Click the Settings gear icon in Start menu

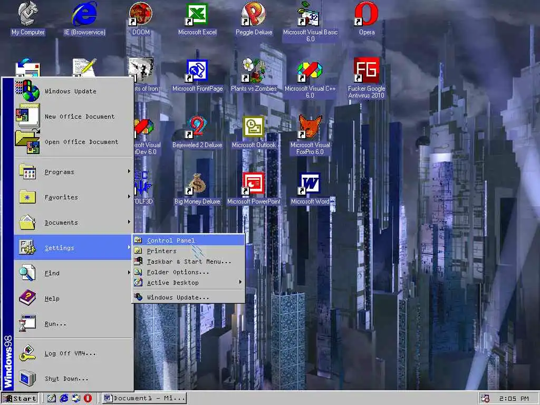tap(27, 248)
